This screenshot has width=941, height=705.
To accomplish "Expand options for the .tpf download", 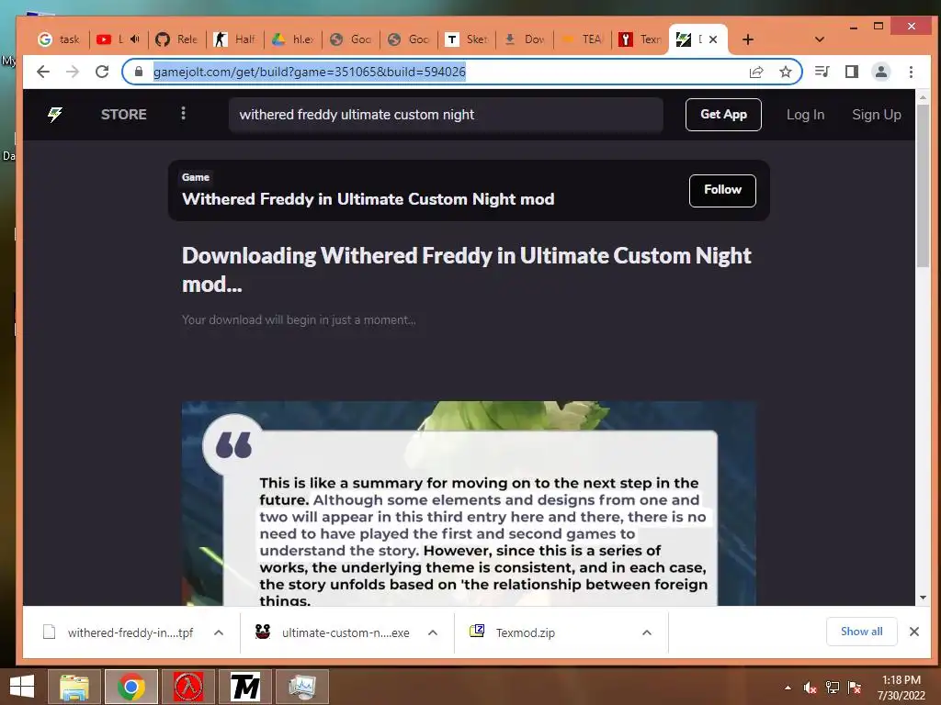I will 219,632.
